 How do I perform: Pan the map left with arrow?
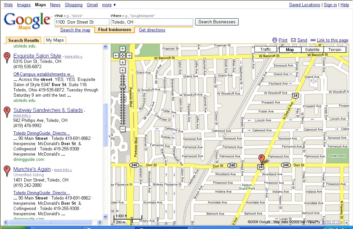pyautogui.click(x=116, y=56)
